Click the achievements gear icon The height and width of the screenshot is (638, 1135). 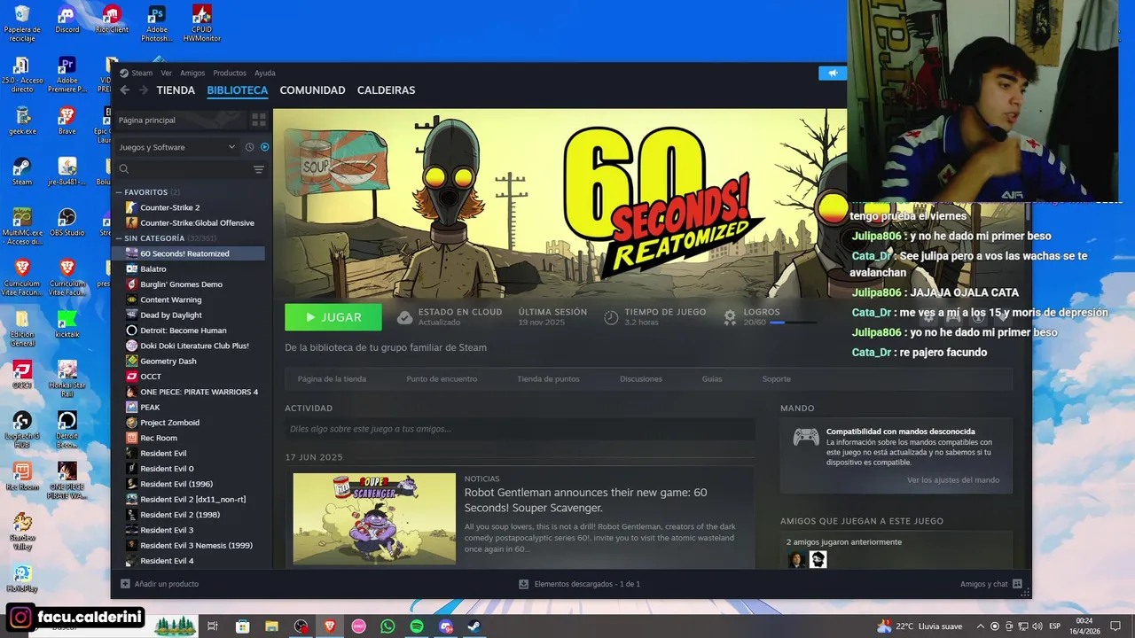(x=730, y=316)
